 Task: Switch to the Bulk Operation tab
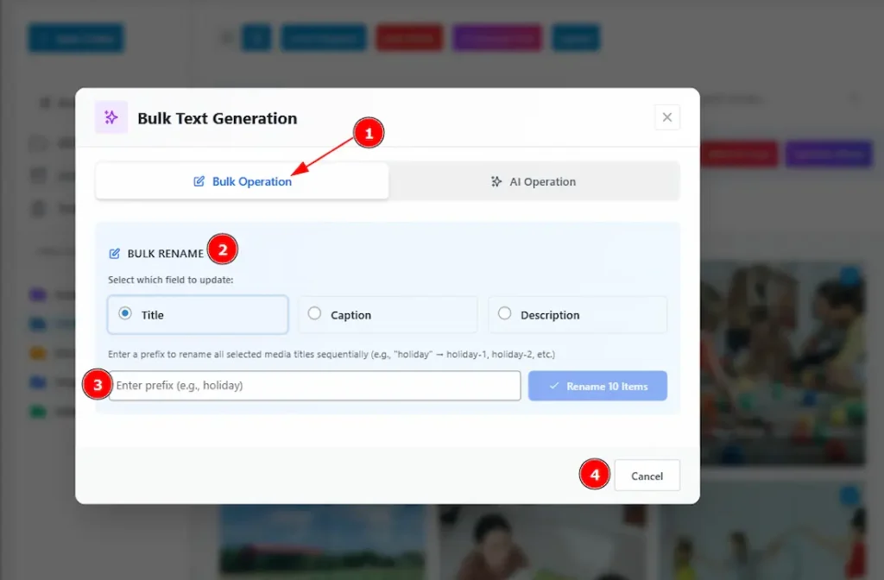(243, 182)
